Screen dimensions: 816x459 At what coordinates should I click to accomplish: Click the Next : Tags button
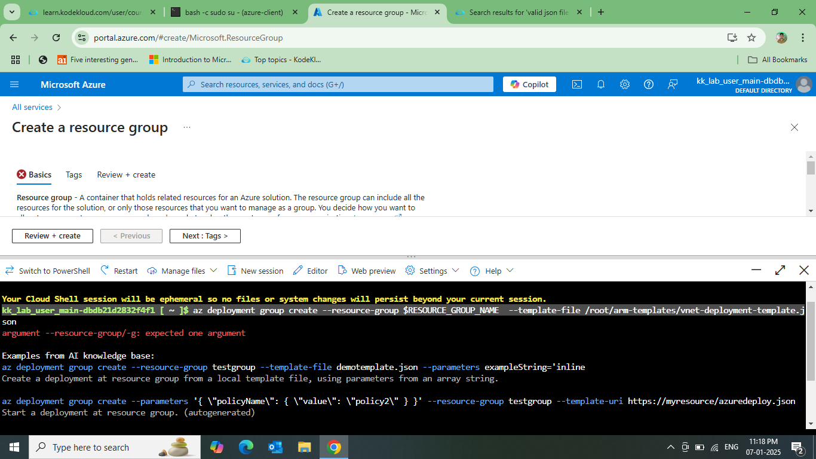[205, 236]
